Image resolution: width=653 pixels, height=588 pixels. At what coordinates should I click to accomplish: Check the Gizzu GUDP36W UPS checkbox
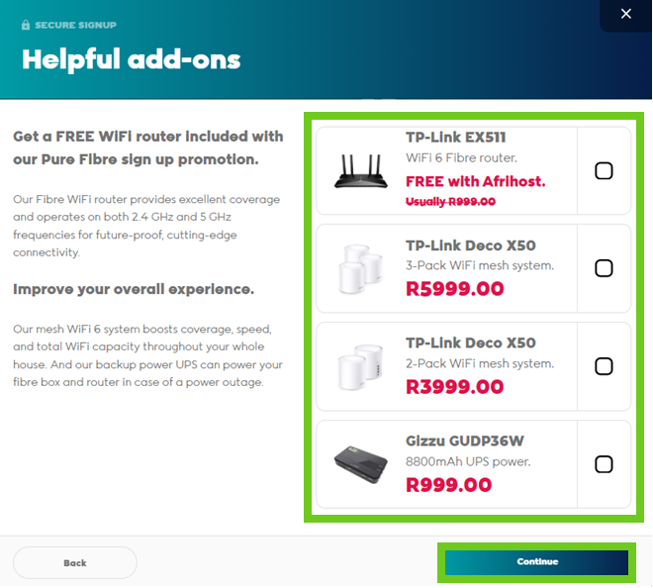tap(604, 464)
